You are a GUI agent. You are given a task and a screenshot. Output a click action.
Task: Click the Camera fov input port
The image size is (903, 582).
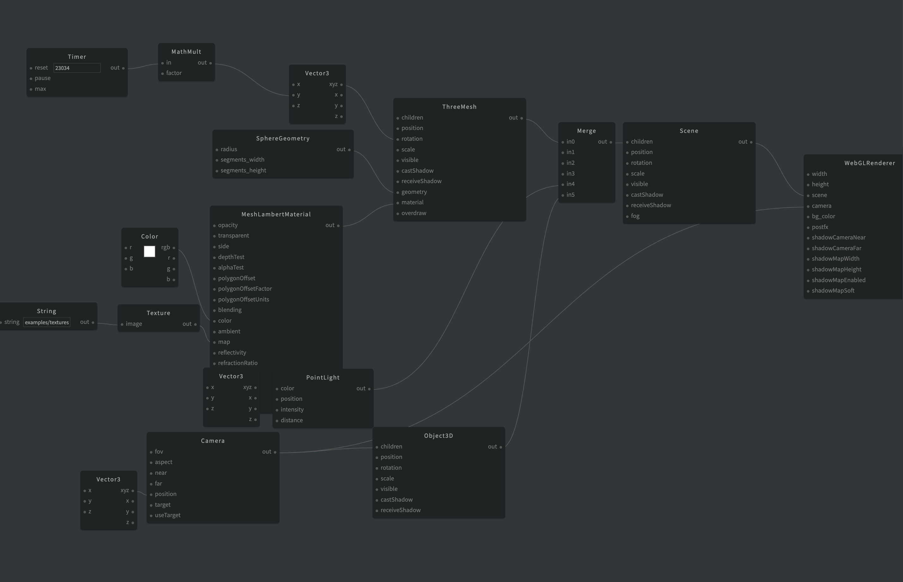coord(151,452)
